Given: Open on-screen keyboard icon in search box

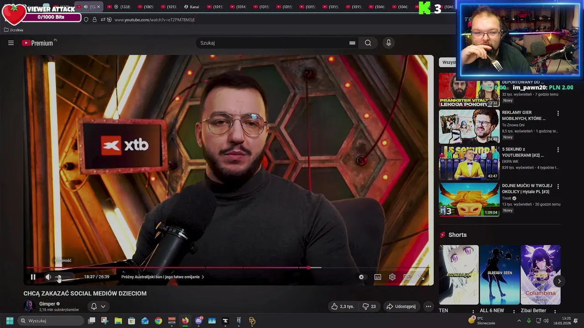Looking at the screenshot, I should (x=352, y=43).
